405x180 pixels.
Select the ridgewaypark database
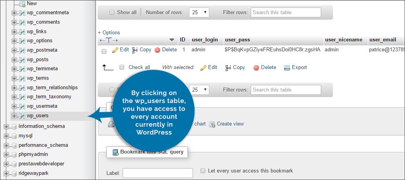(x=33, y=173)
